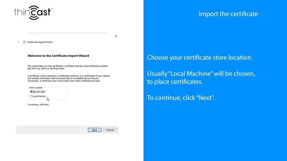Click the Certificate Import Wizard certificate icon
Viewport: 287px width, 161px height.
[x=24, y=42]
